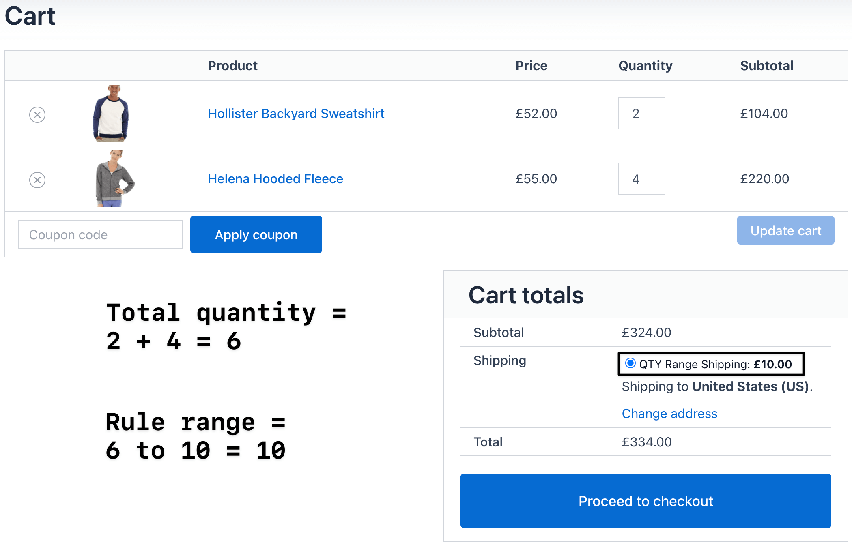Click the QTY Range Shipping £10.00 label
This screenshot has height=545, width=852.
coord(715,364)
